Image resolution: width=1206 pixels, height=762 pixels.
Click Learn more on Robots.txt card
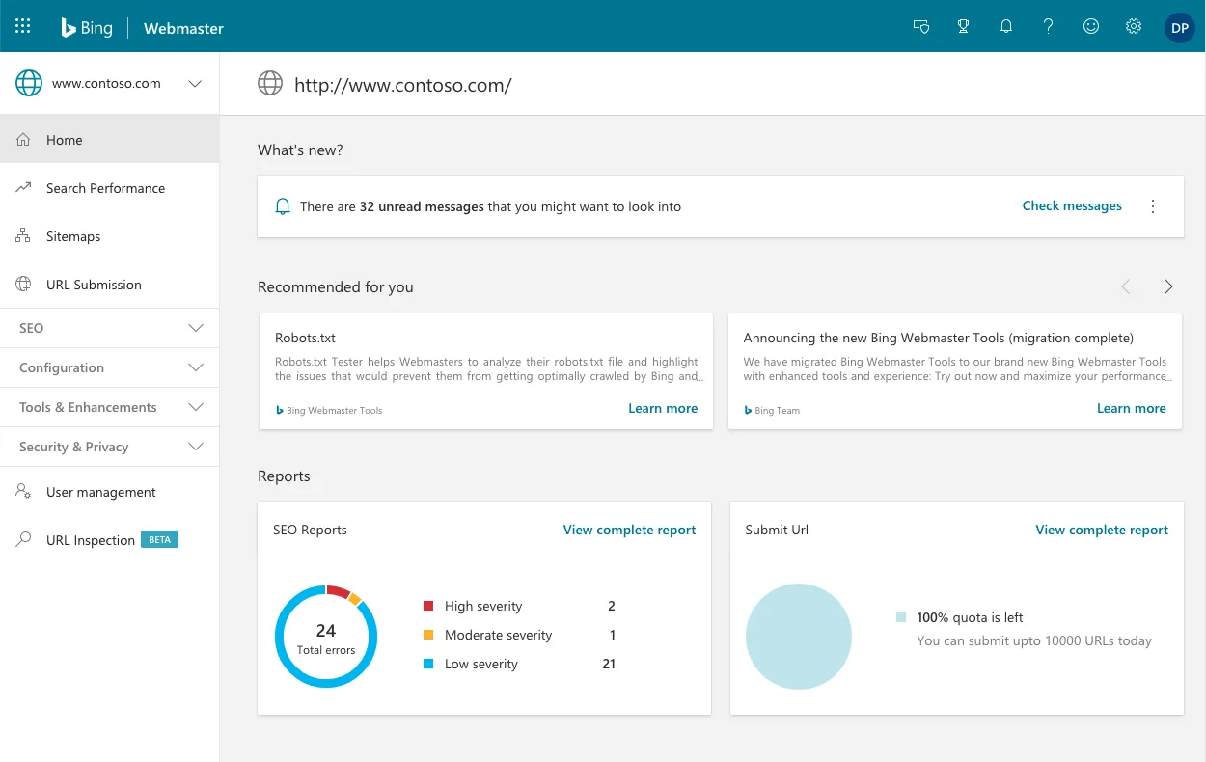coord(663,408)
